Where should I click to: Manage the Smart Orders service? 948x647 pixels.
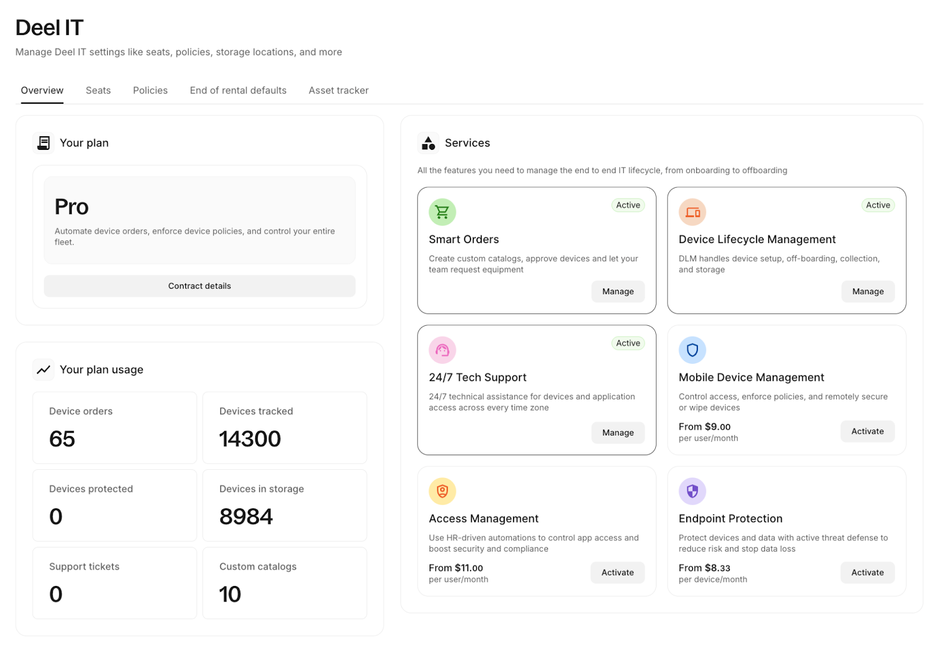click(617, 292)
